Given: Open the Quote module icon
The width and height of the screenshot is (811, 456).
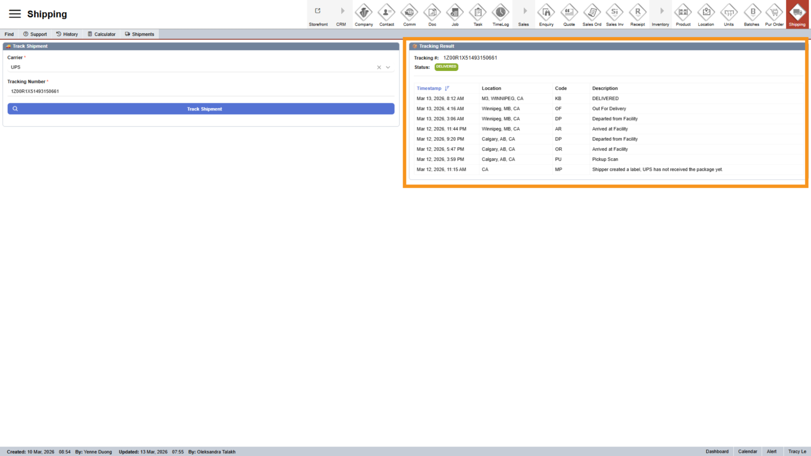Looking at the screenshot, I should (x=569, y=14).
